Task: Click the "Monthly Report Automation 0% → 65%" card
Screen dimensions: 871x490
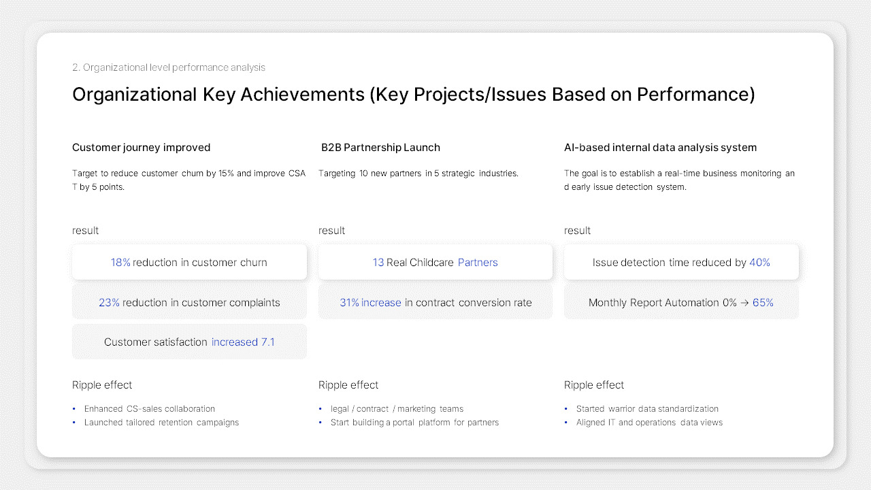Action: 681,302
